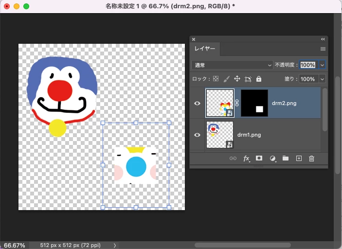
Task: Click the top-center transform handle
Action: [x=136, y=123]
